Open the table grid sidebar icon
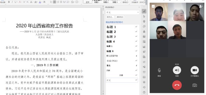Screen dimensions: 206x95 pyautogui.click(x=144, y=37)
